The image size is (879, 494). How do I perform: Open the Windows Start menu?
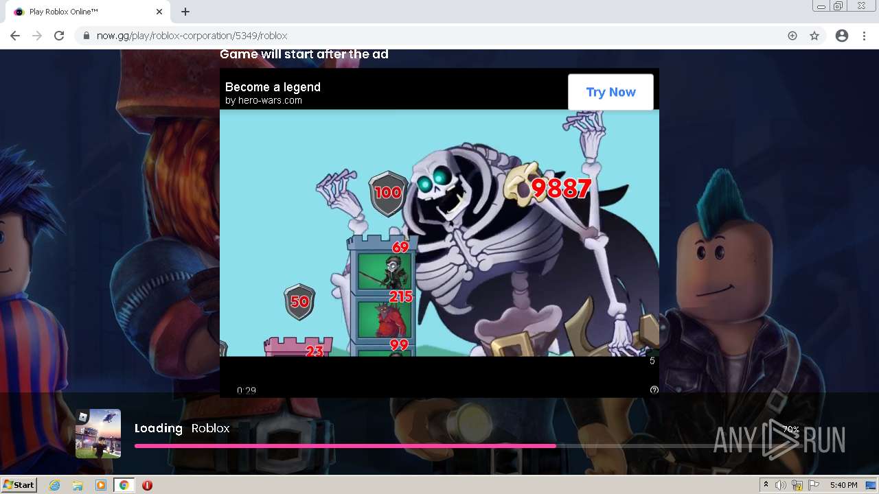pos(19,485)
